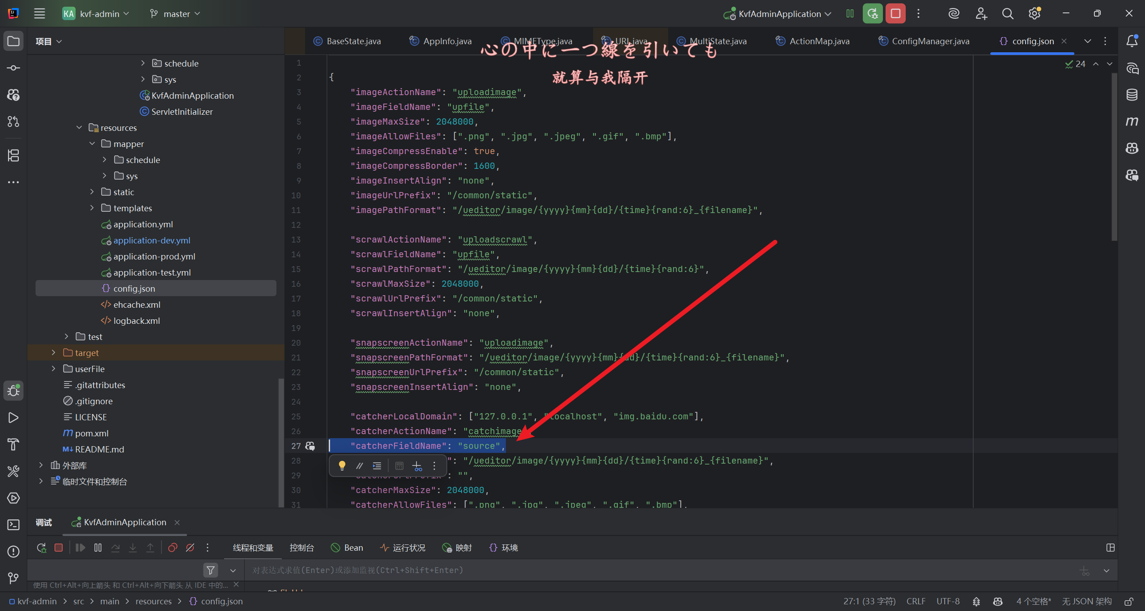Open the Run tool window icon

(x=13, y=418)
